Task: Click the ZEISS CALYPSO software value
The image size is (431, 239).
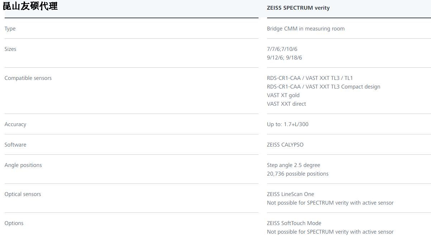Action: tap(285, 145)
